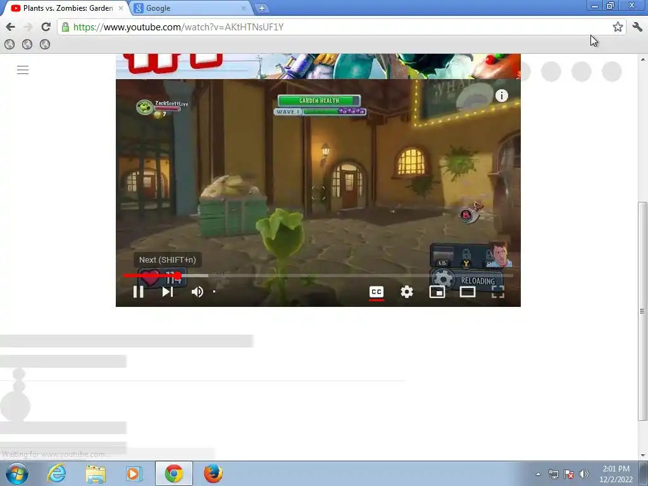
Task: Click the scrollbar up arrow
Action: click(642, 59)
